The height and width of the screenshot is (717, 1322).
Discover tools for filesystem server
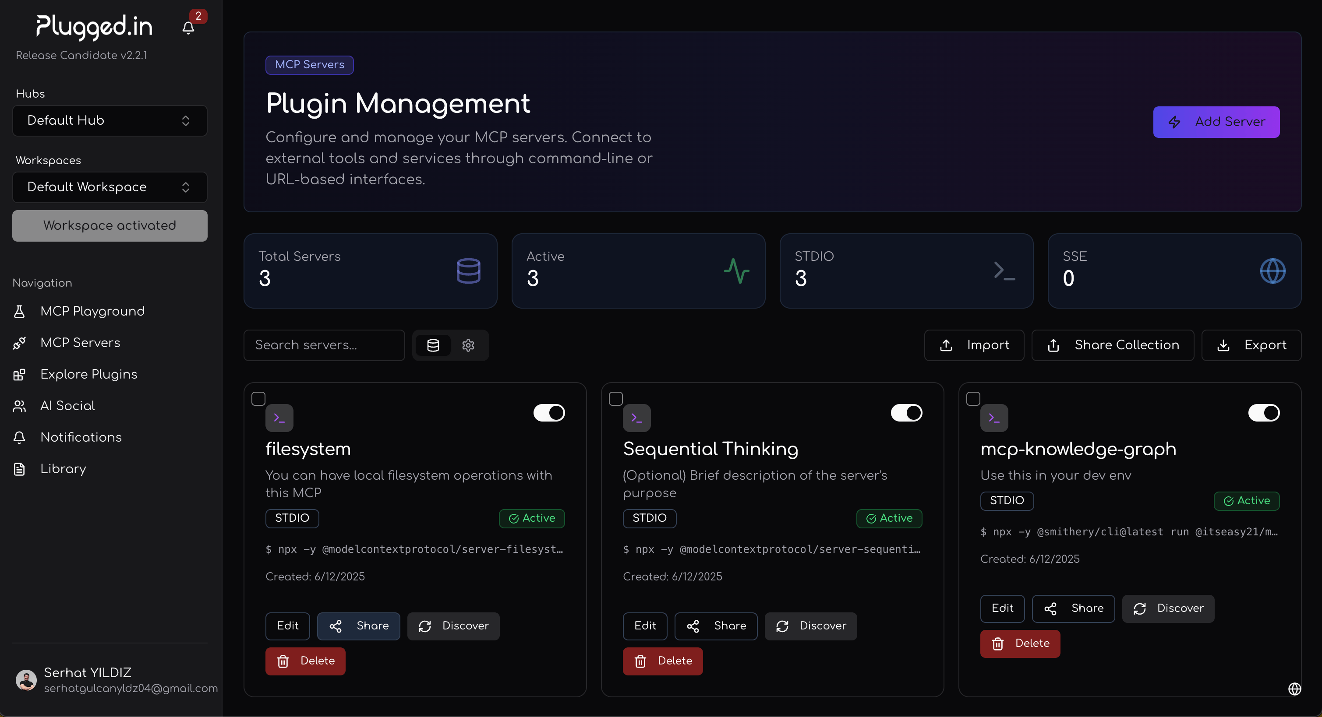point(453,626)
